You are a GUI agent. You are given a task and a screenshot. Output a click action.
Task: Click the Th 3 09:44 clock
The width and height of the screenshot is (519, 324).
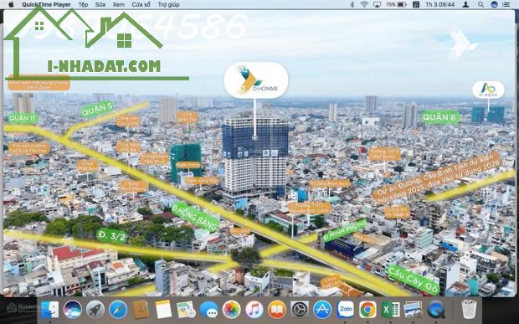[439, 4]
